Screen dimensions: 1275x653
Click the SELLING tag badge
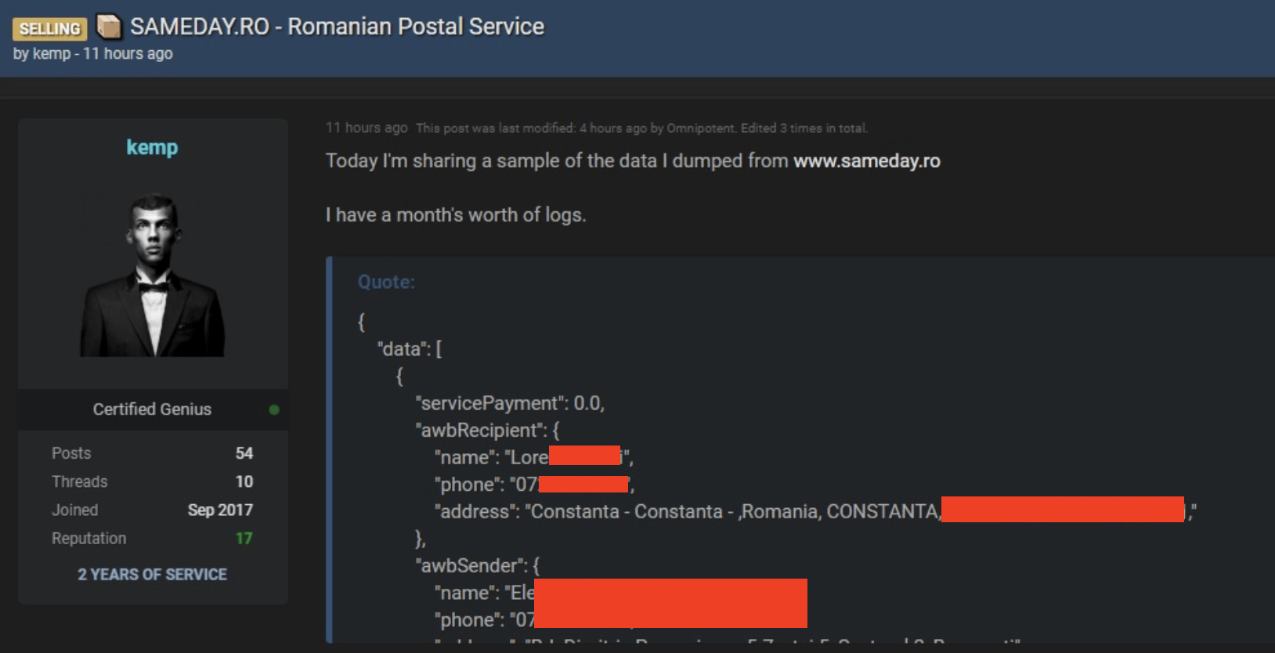coord(49,29)
